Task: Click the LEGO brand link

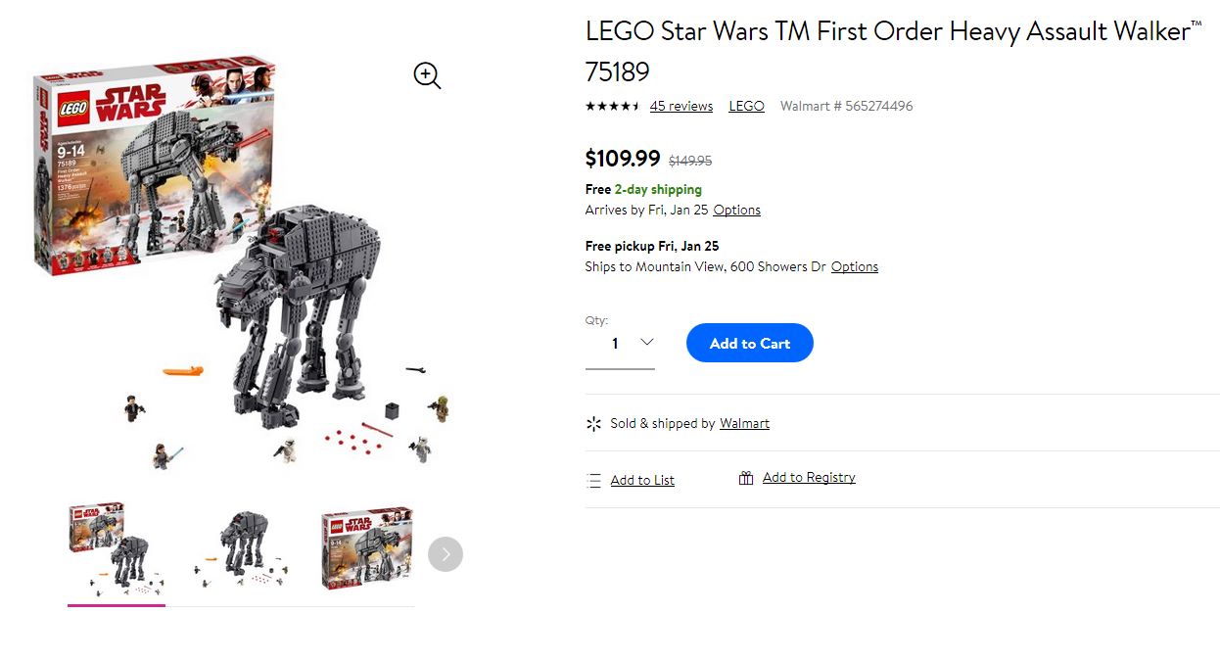Action: pyautogui.click(x=746, y=106)
